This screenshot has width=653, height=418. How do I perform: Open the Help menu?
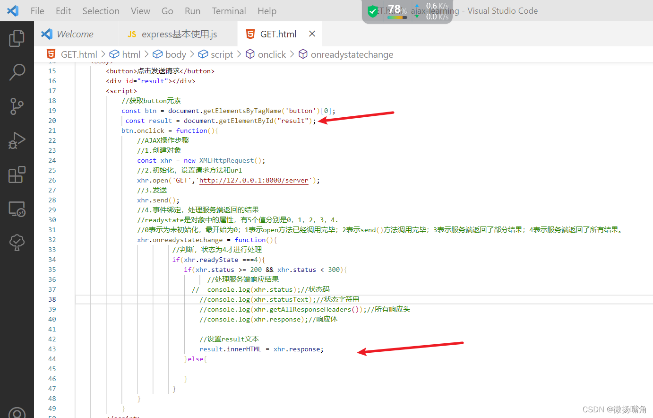pyautogui.click(x=267, y=11)
